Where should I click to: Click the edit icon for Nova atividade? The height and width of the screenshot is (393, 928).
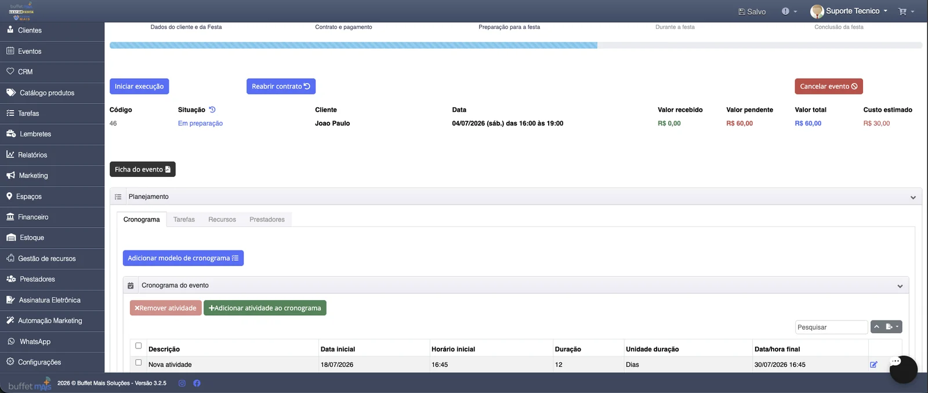[873, 365]
